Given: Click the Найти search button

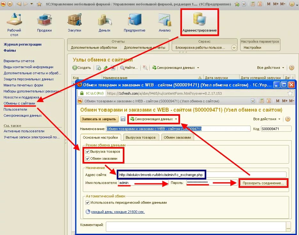Looking at the screenshot, I should coord(129,68).
